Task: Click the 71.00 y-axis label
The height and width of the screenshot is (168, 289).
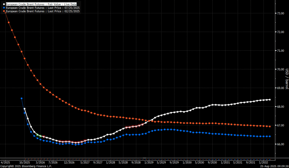Action: [x=281, y=51]
